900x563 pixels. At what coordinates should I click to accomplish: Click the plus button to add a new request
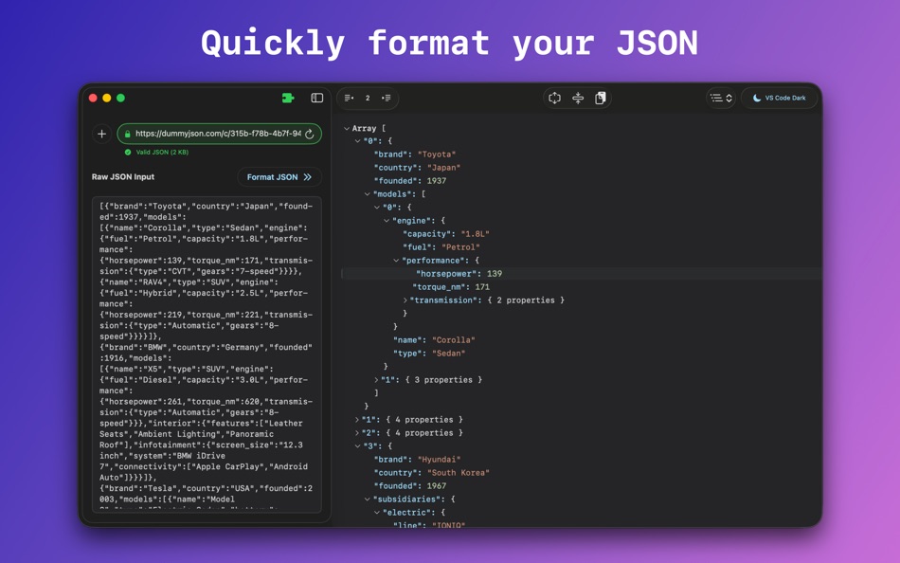(x=101, y=134)
